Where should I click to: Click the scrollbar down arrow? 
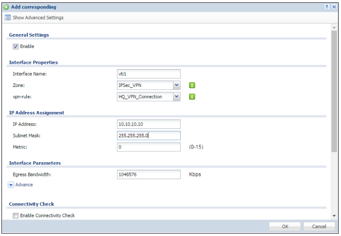pos(334,216)
